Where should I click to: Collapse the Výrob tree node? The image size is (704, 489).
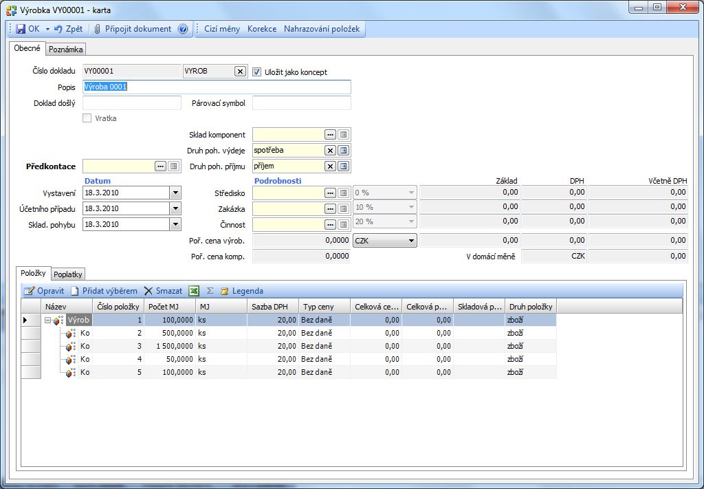tap(47, 320)
